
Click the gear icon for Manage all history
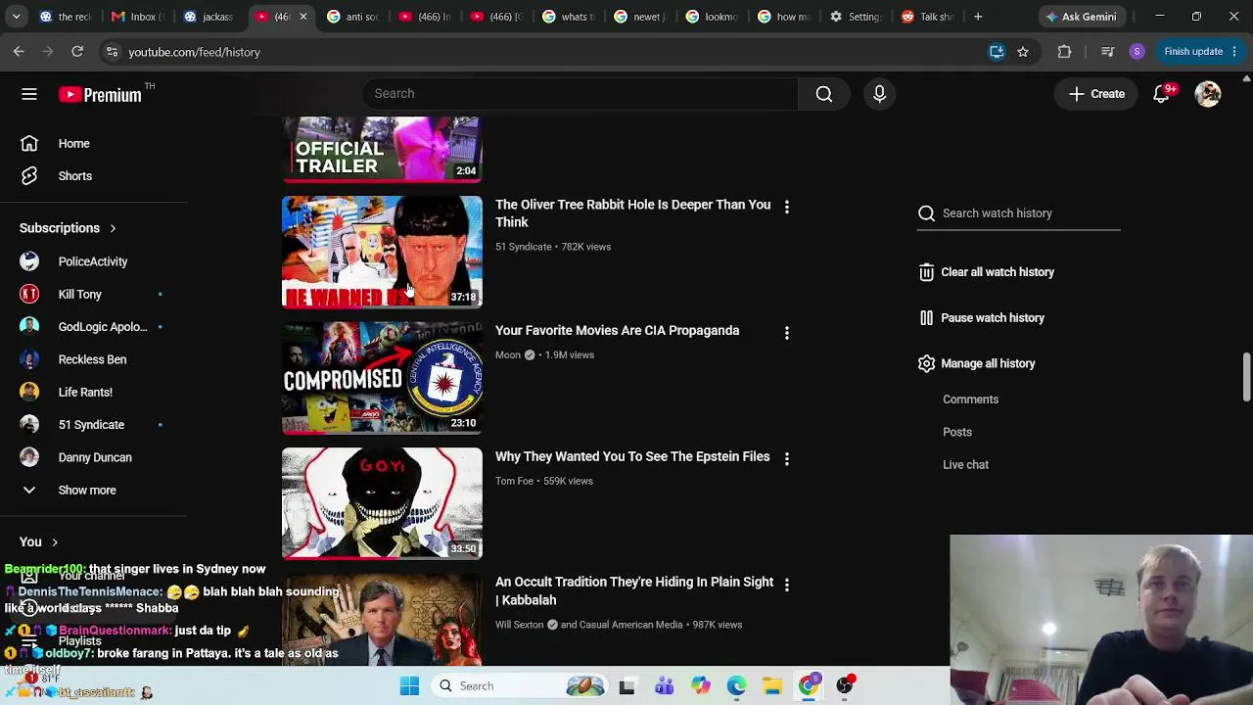(926, 363)
